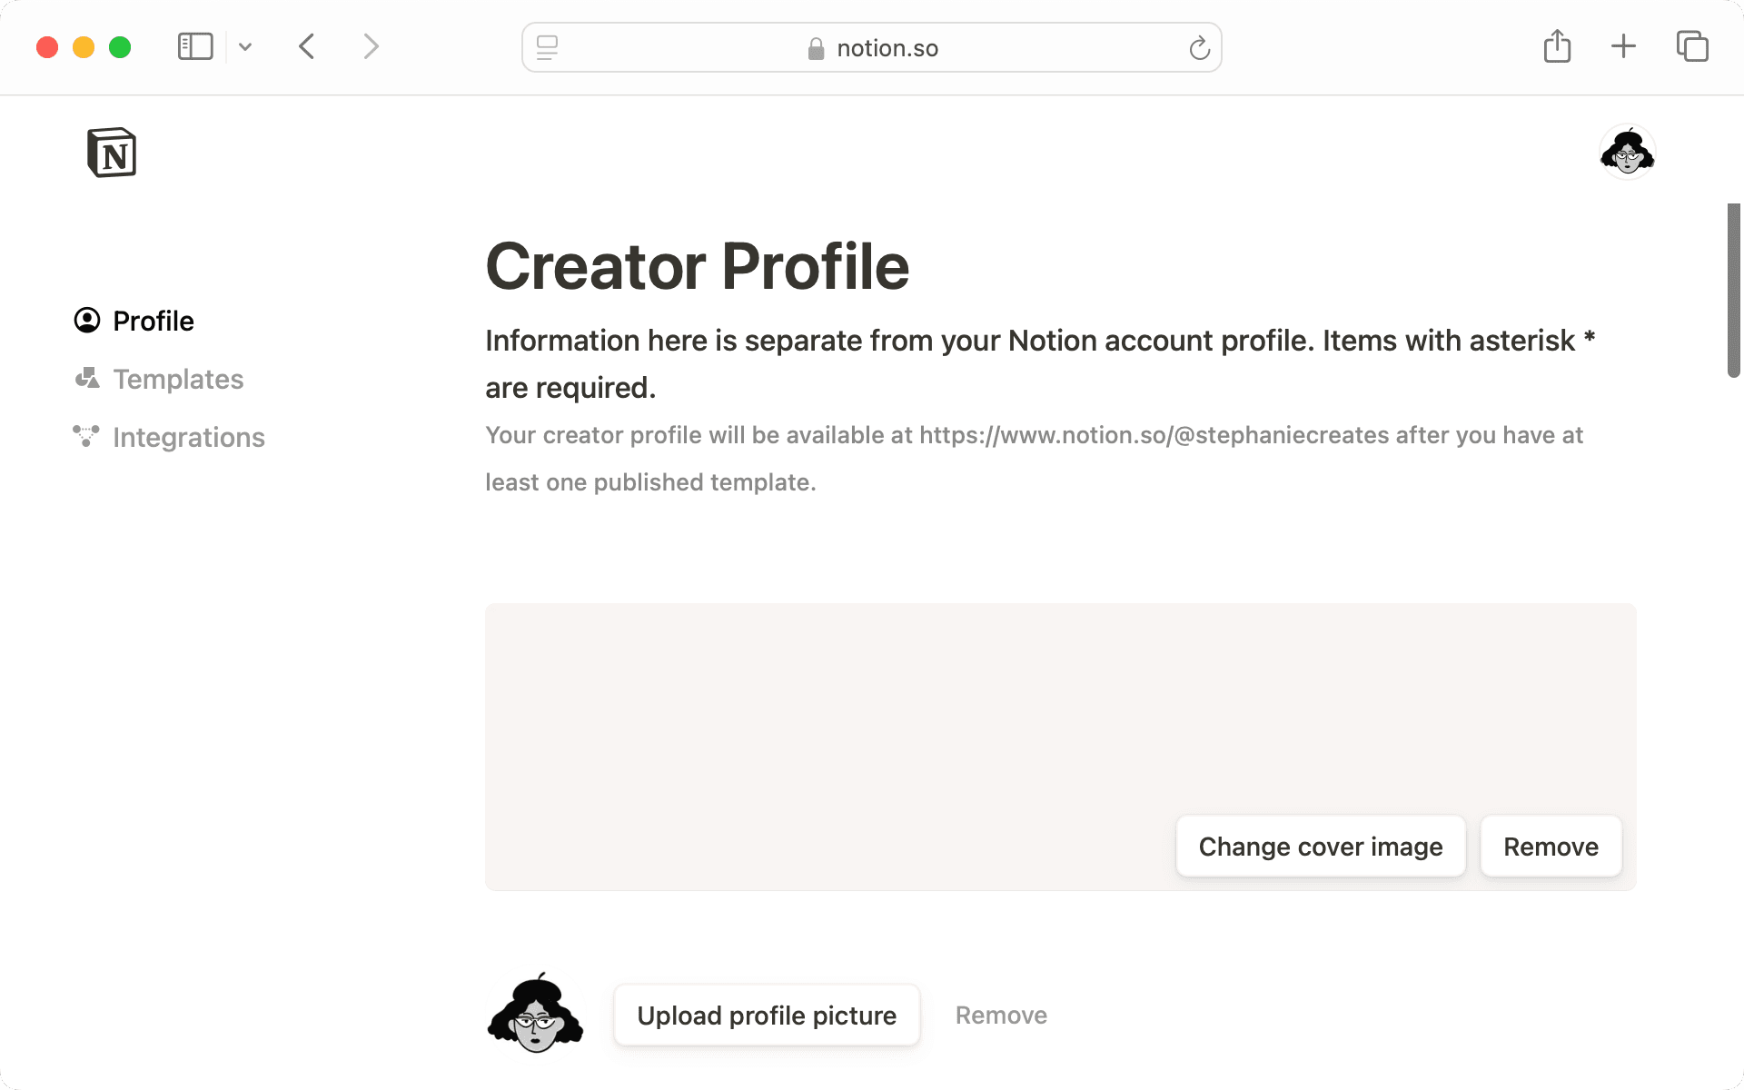Open the account avatar menu
The height and width of the screenshot is (1090, 1744).
point(1627,151)
